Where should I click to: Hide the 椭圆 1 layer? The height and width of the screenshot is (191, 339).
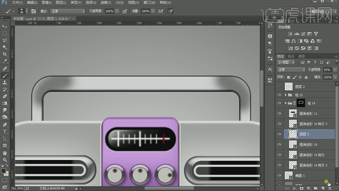[x=279, y=176]
